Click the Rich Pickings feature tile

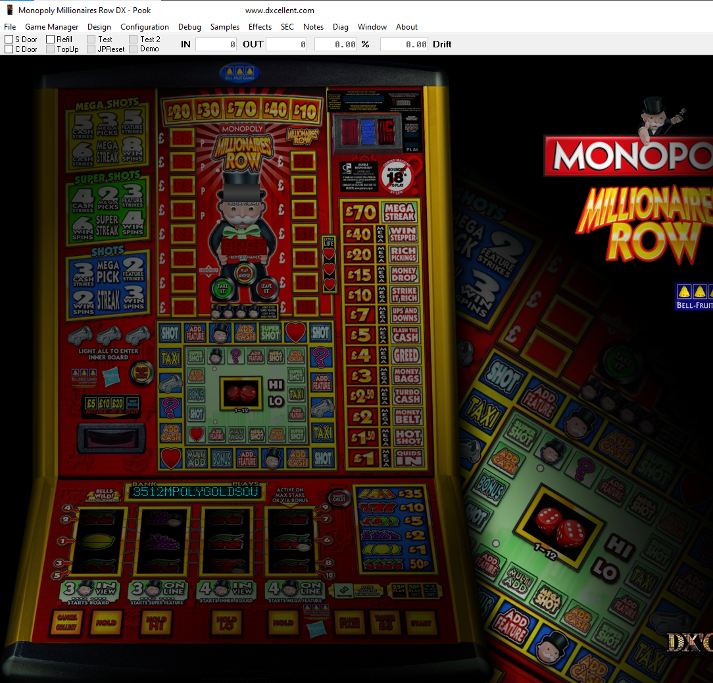(x=404, y=255)
